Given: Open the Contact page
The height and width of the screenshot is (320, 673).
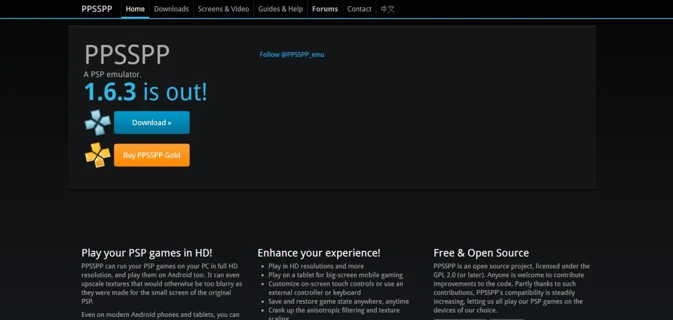Looking at the screenshot, I should point(360,9).
